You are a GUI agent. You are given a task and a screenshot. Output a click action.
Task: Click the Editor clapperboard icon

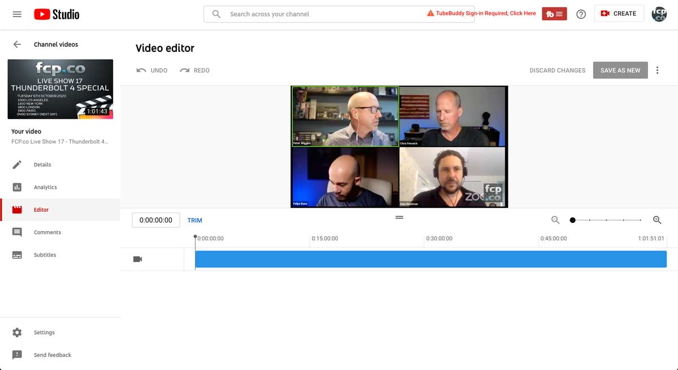17,210
